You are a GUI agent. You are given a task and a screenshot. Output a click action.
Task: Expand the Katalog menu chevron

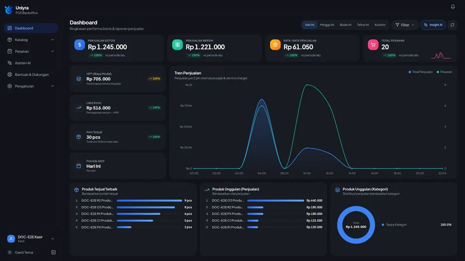click(x=52, y=40)
